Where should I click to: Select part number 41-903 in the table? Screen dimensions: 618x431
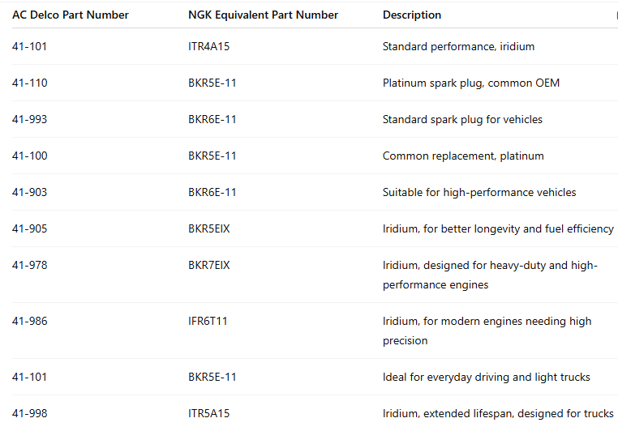[x=30, y=192]
